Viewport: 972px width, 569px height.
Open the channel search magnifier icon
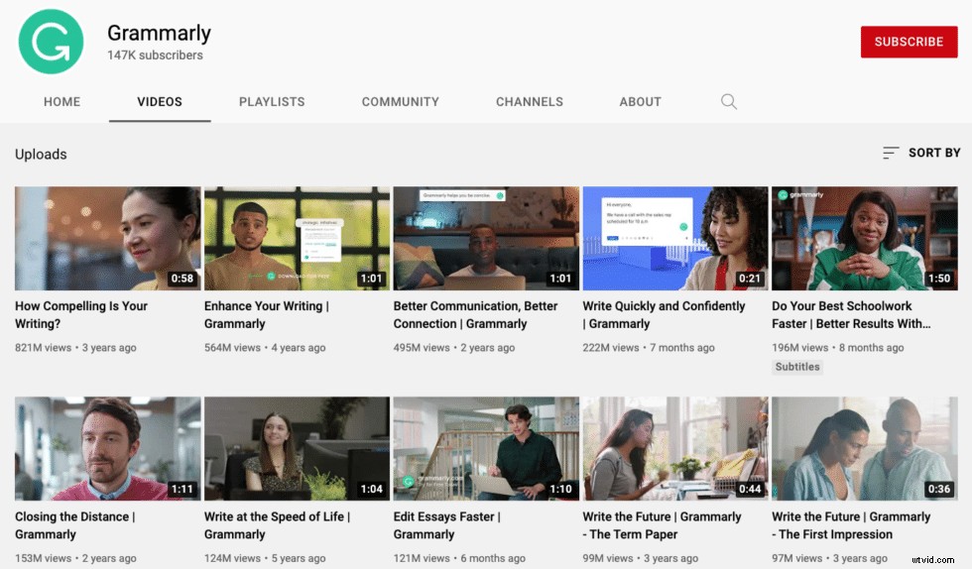click(x=728, y=102)
